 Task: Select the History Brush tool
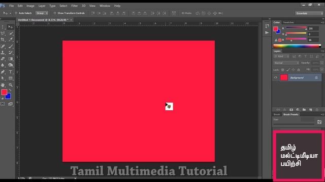[x=11, y=53]
